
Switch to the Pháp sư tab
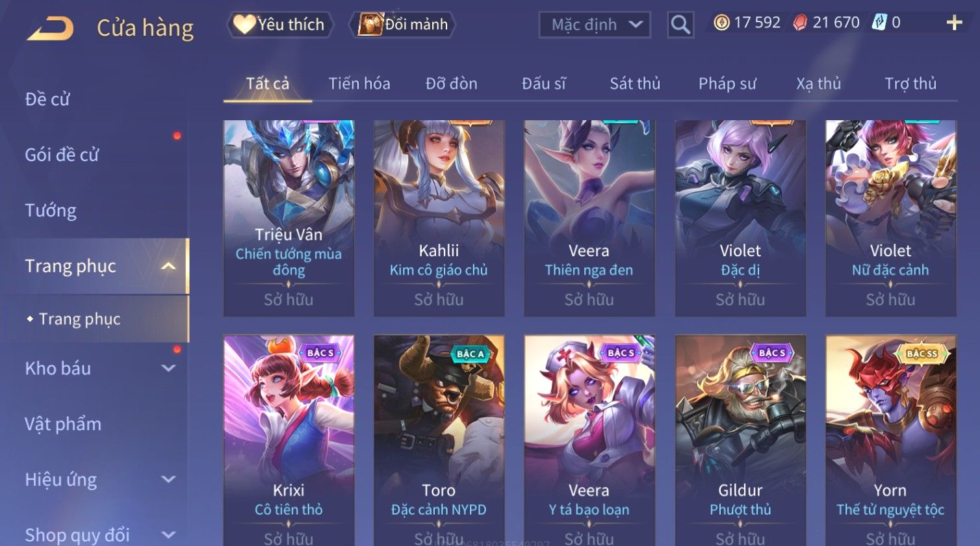(x=727, y=83)
